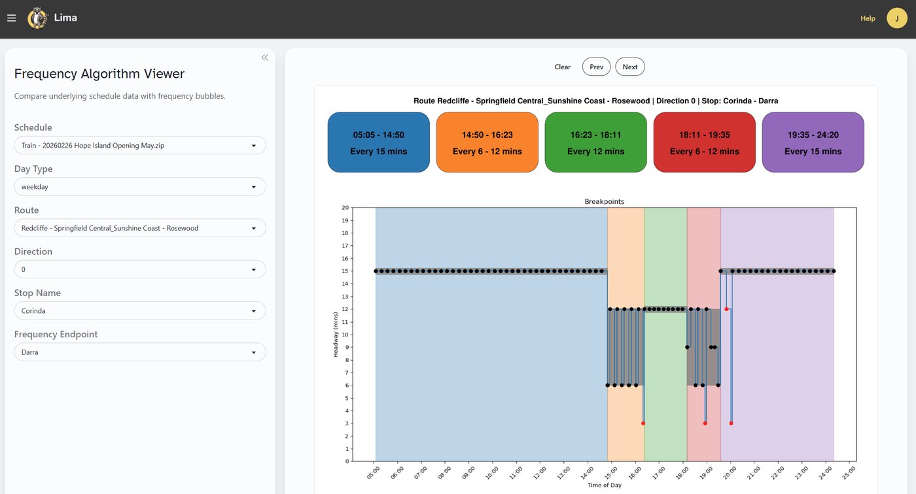Click the 12:00 tick label on time axis
916x494 pixels.
[x=538, y=472]
